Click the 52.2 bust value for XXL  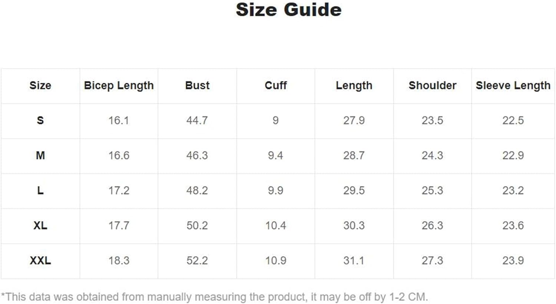pyautogui.click(x=197, y=260)
